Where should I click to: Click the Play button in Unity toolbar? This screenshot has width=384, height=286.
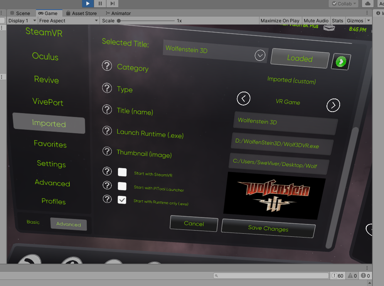click(88, 3)
